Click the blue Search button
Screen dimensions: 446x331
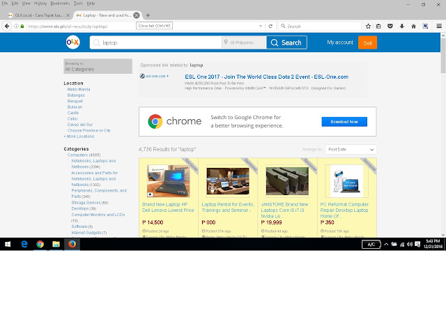click(286, 43)
